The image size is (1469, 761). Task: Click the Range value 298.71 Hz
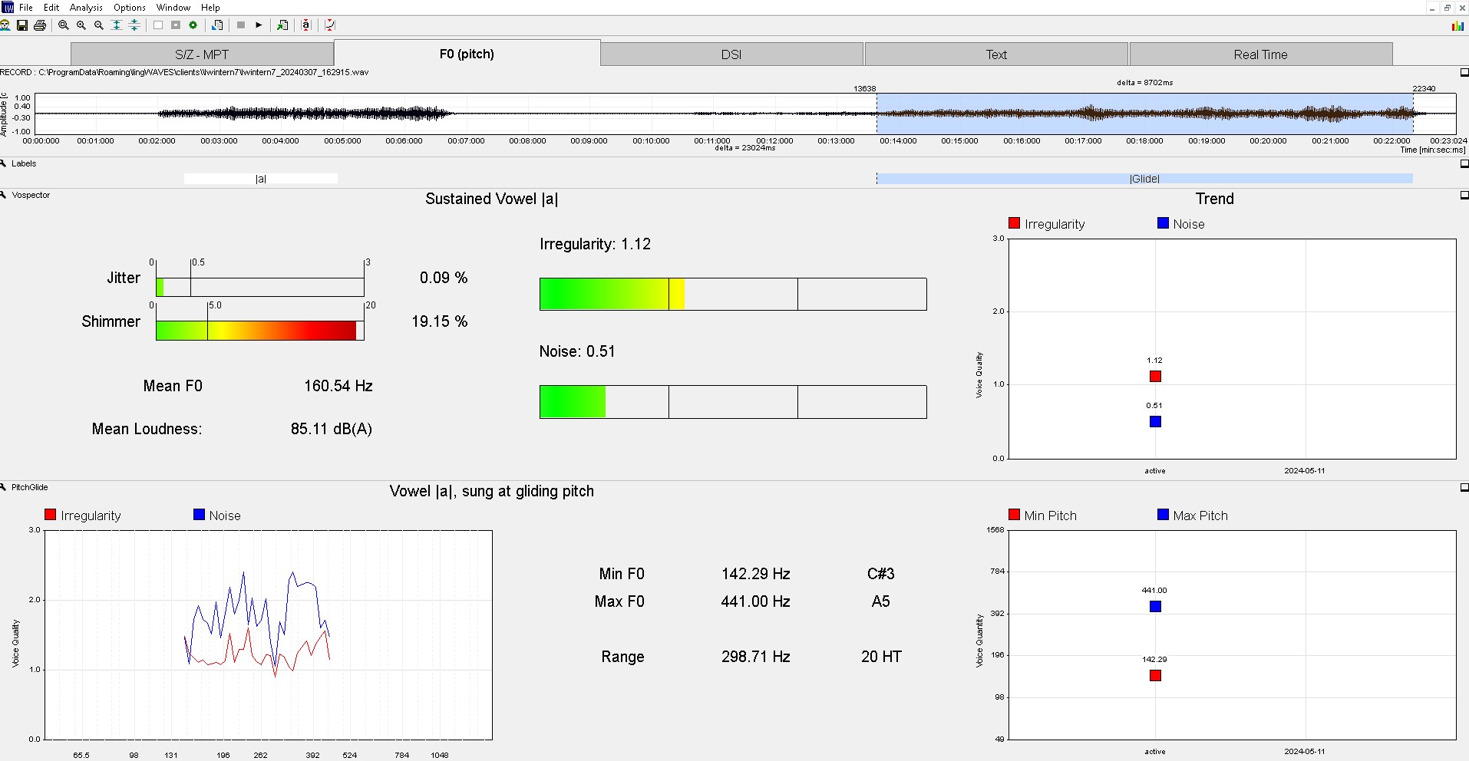(756, 657)
